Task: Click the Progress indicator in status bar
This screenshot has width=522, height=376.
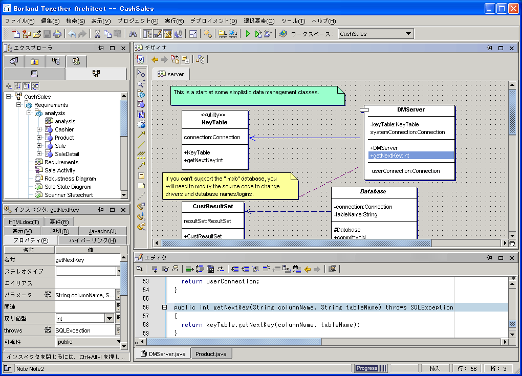Action: click(x=371, y=368)
